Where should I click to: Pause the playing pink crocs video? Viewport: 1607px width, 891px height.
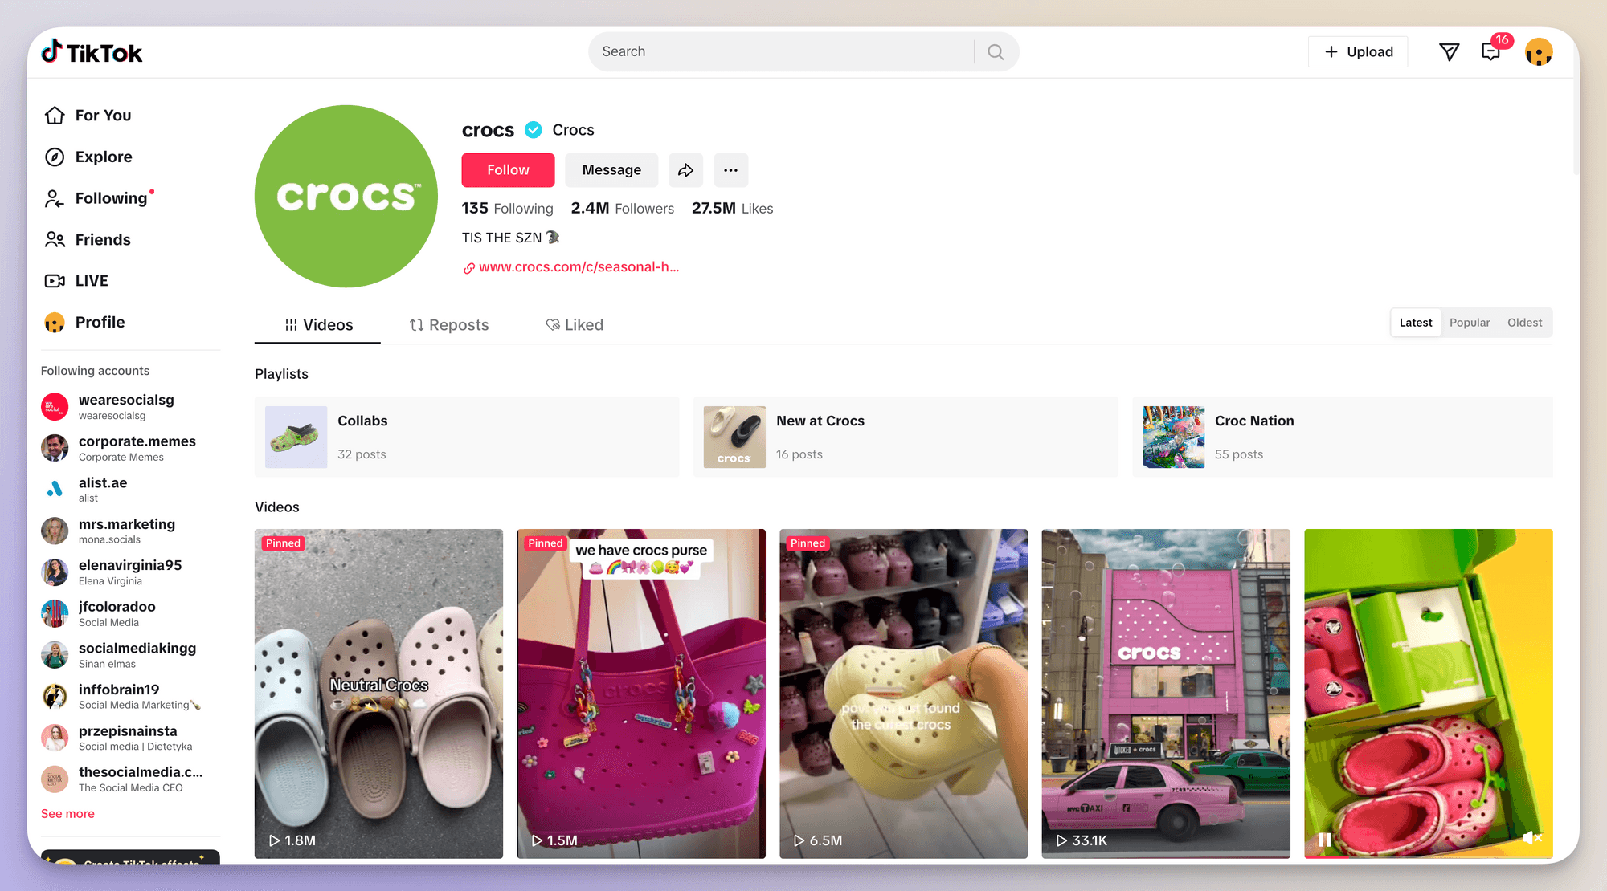coord(1324,840)
